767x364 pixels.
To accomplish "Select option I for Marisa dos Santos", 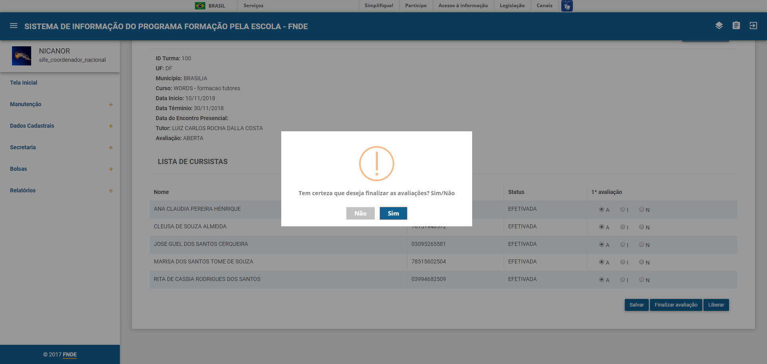I will pos(623,262).
